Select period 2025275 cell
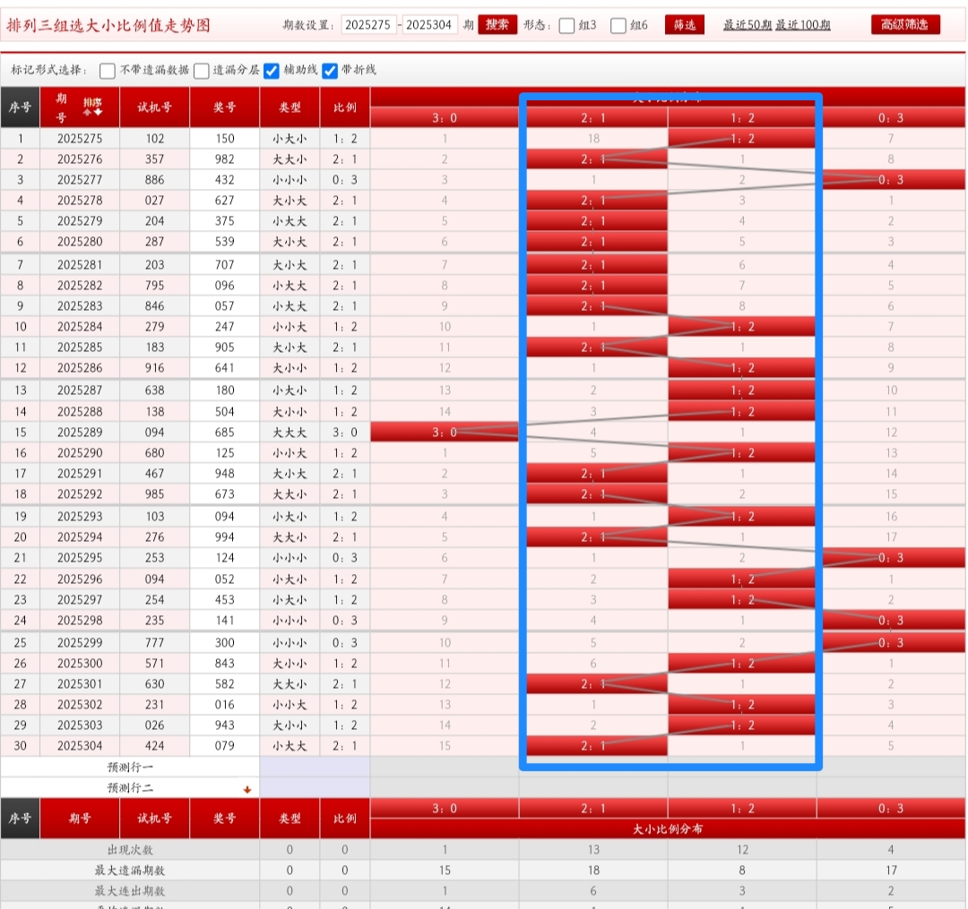The width and height of the screenshot is (968, 909). pos(80,139)
